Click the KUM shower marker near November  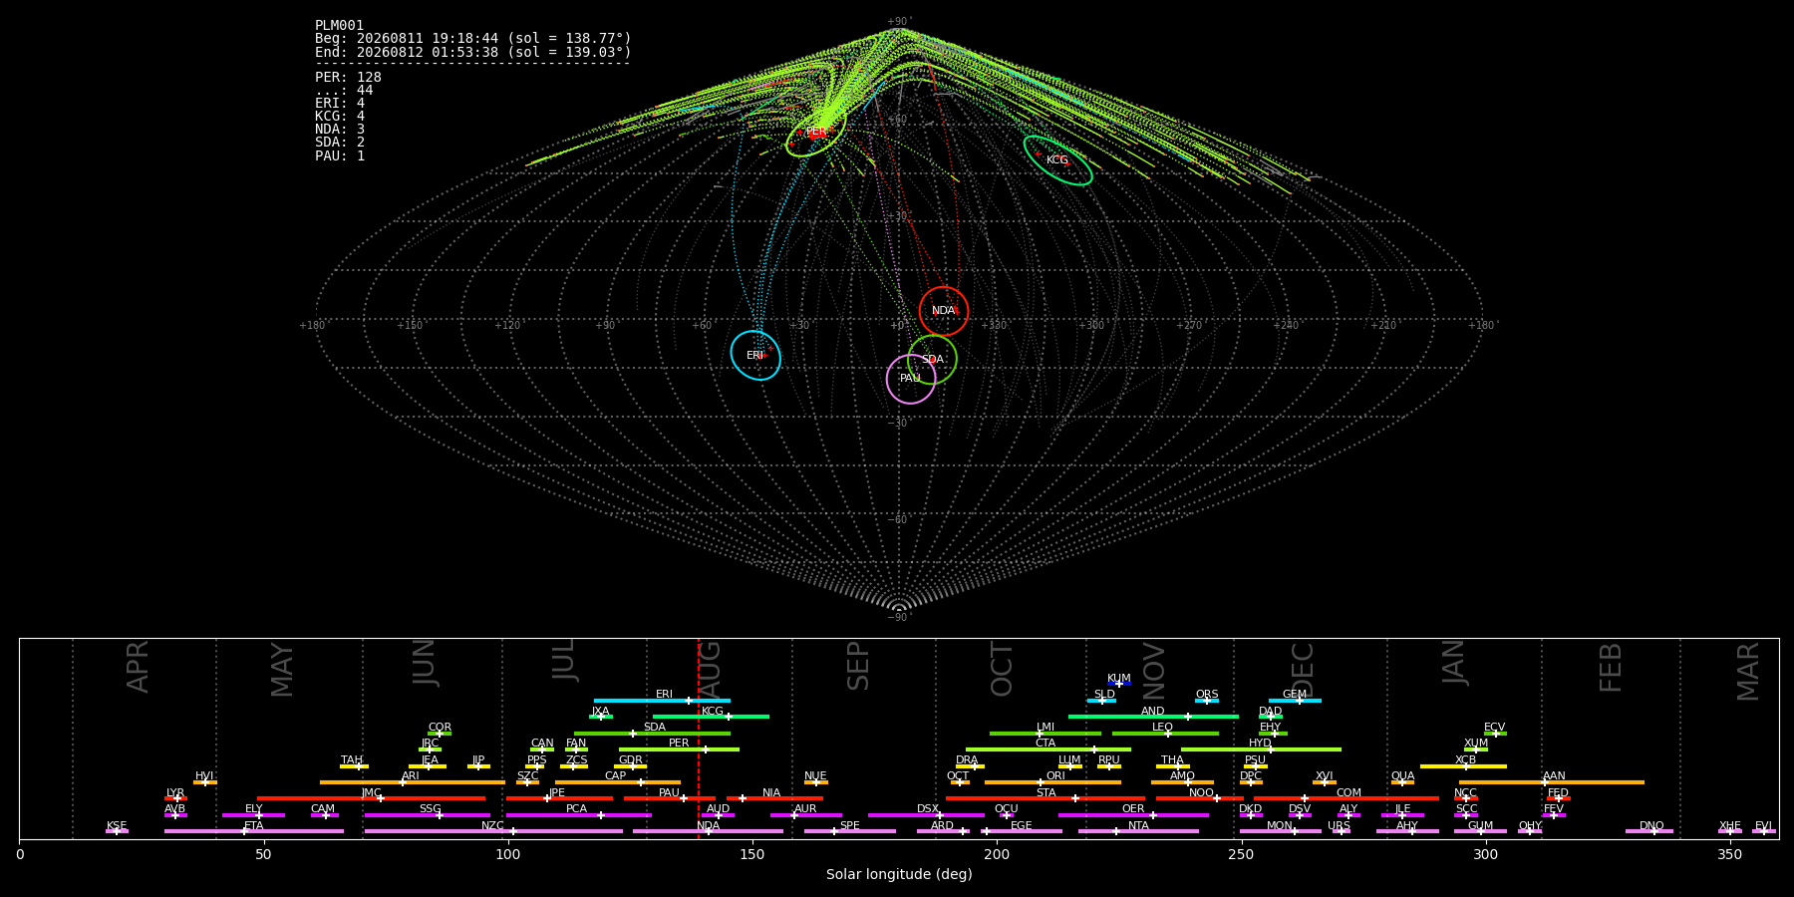pyautogui.click(x=1119, y=684)
